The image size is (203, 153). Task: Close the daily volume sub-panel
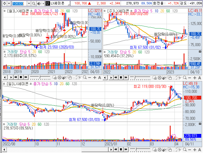(200, 124)
